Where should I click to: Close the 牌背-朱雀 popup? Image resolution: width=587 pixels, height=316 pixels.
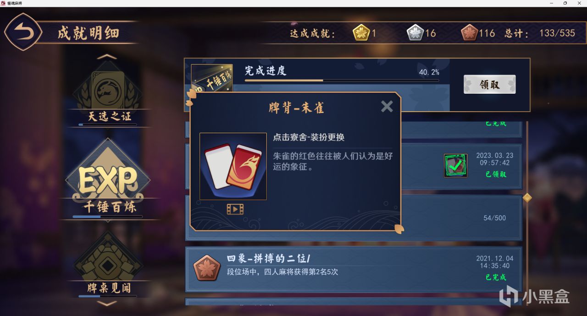387,107
